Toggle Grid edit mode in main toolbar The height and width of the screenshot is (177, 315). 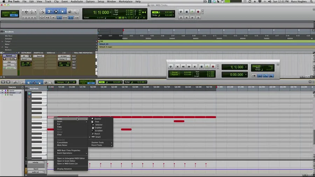[13, 15]
